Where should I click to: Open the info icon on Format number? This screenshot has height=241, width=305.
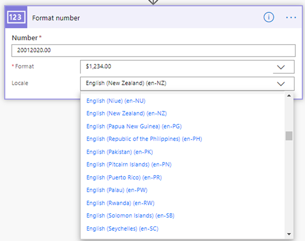(x=268, y=17)
